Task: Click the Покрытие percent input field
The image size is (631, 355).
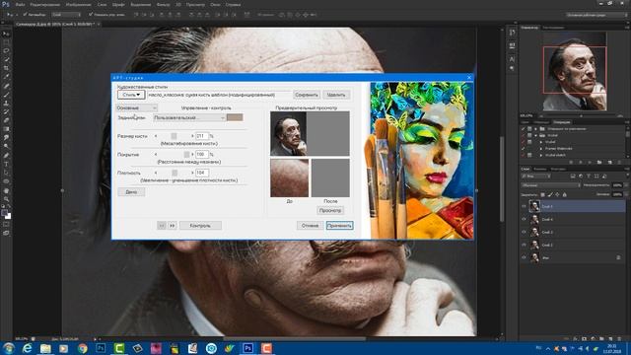Action: click(201, 155)
